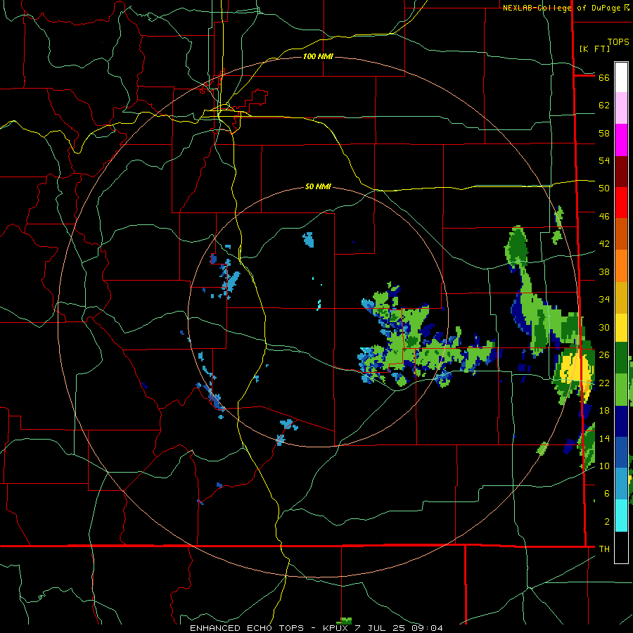Screen dimensions: 633x633
Task: Click the navy 22 kft legend swatch
Action: [x=621, y=421]
